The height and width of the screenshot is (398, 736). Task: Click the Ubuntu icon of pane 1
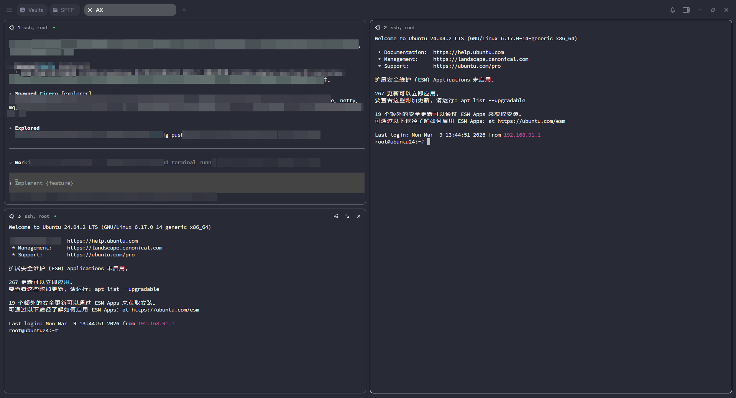click(x=11, y=28)
